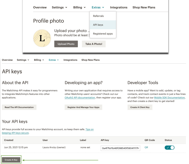Click Read The API Documentation button
This screenshot has width=189, height=164.
19,107
